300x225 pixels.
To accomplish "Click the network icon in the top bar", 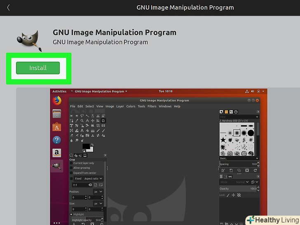I will (x=247, y=91).
